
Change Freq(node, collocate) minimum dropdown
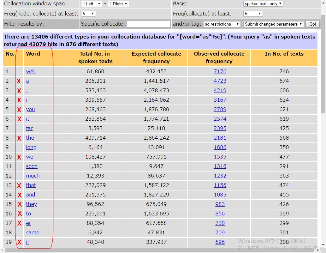point(88,14)
